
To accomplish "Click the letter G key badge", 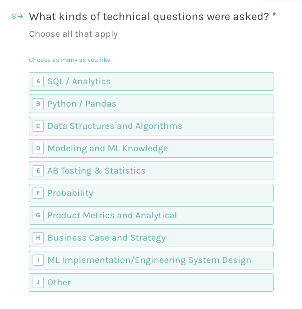I will click(38, 215).
